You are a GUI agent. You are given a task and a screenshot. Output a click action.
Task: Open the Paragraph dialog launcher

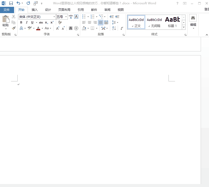coord(124,35)
